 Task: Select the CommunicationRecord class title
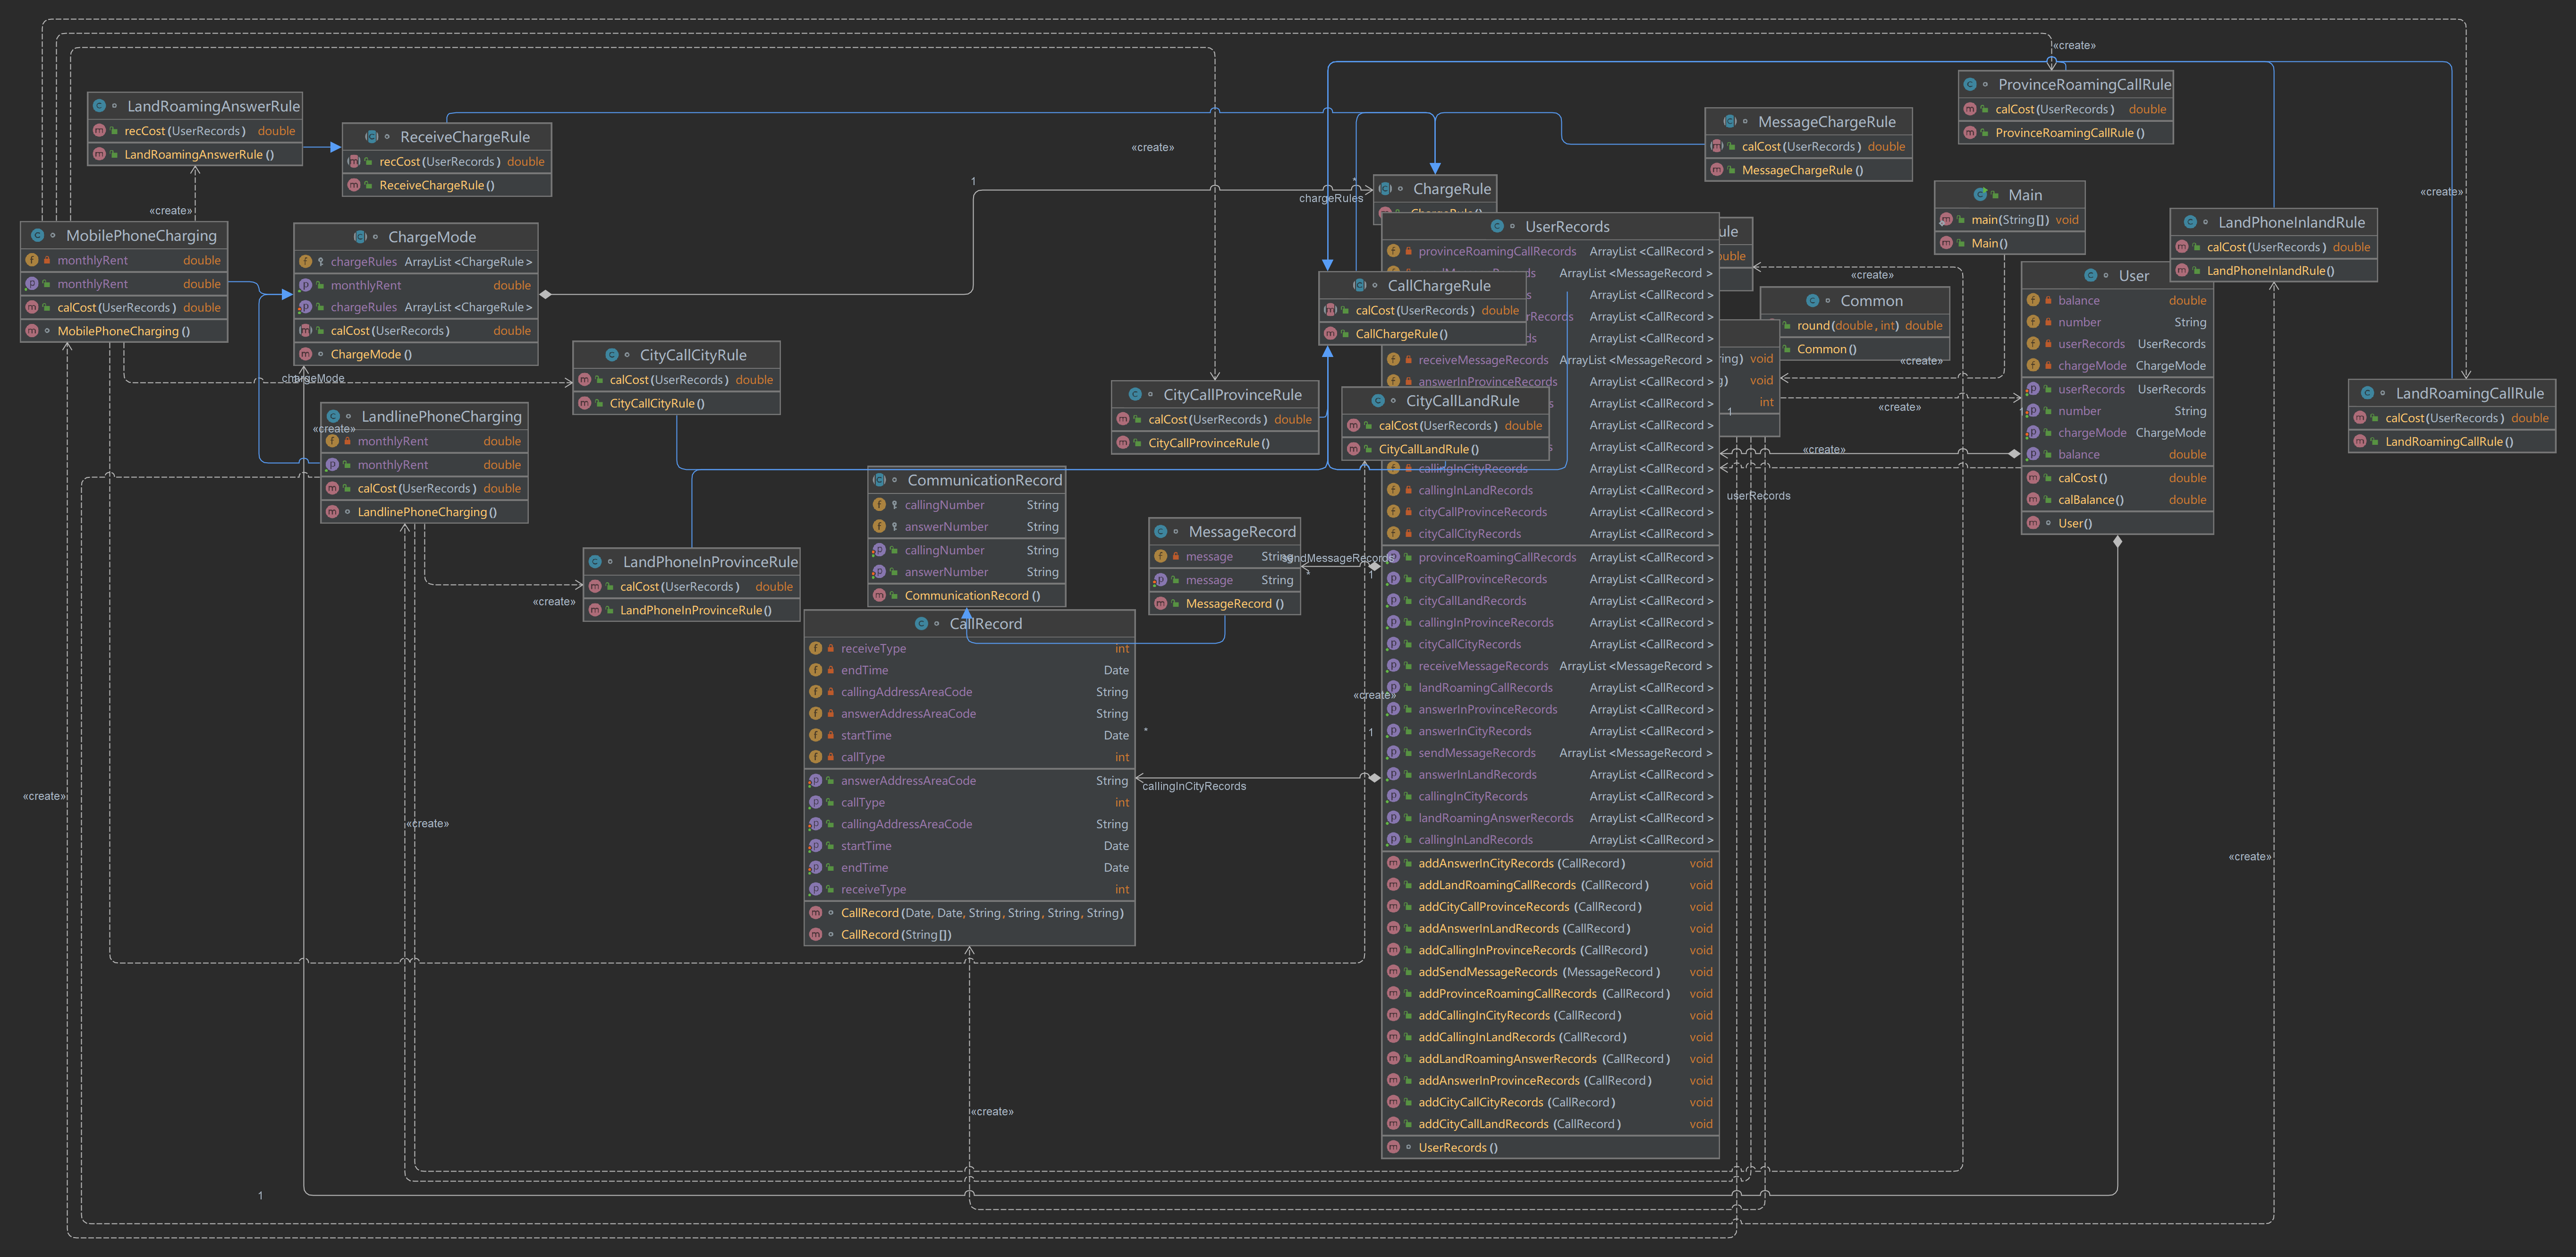point(984,481)
